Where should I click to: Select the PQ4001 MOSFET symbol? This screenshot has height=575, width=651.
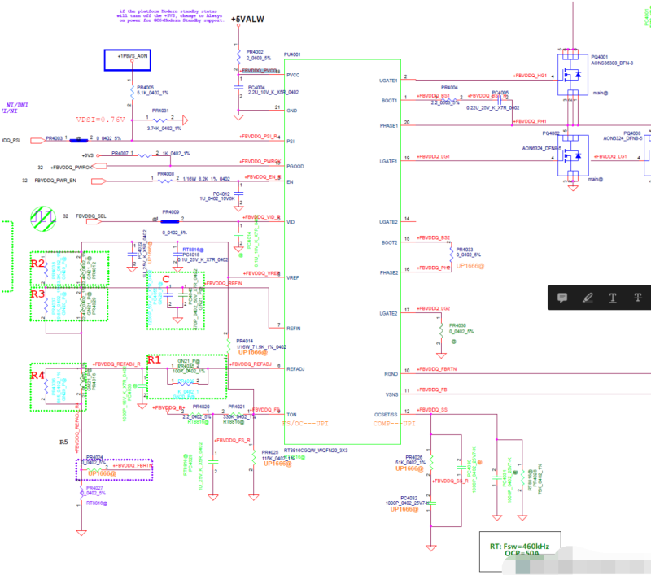575,76
